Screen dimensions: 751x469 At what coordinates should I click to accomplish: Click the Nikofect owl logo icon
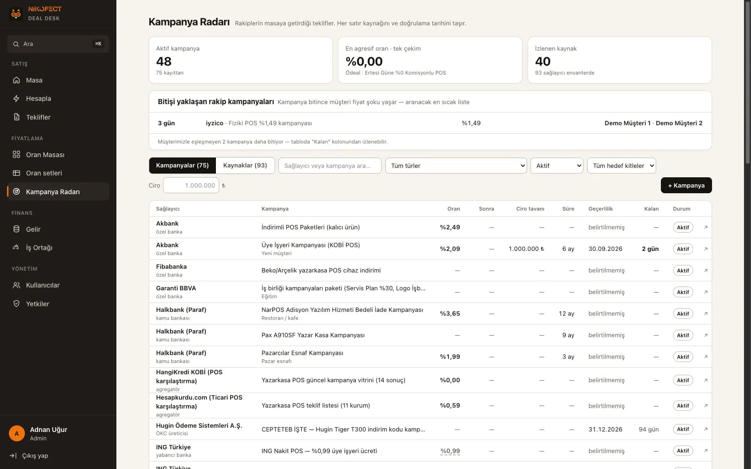(16, 14)
